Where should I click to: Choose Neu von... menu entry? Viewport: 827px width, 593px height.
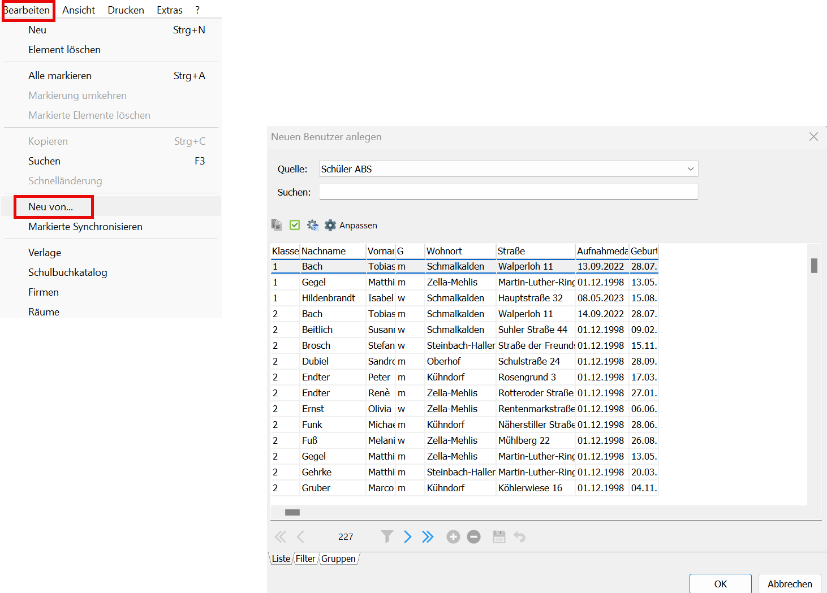[111, 207]
